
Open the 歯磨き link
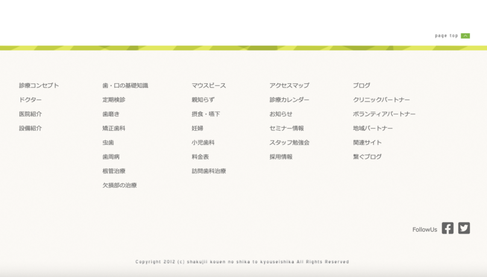pyautogui.click(x=111, y=114)
